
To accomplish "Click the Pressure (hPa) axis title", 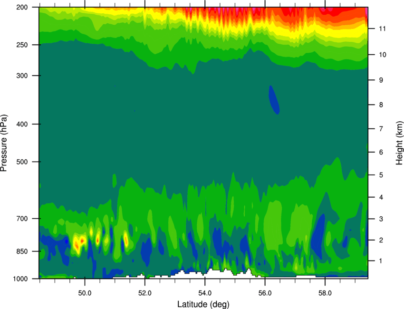I will coord(4,143).
